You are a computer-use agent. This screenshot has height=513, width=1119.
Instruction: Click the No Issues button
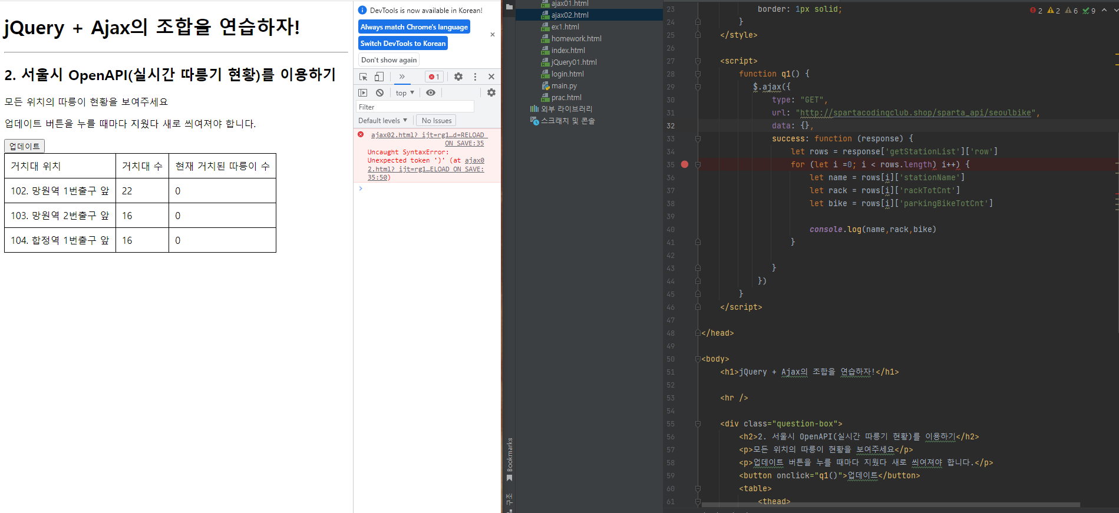(437, 121)
